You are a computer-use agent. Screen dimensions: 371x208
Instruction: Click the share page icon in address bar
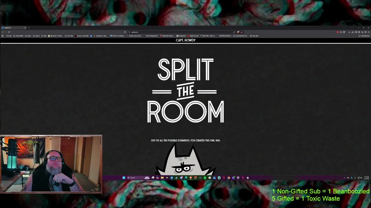pos(234,32)
